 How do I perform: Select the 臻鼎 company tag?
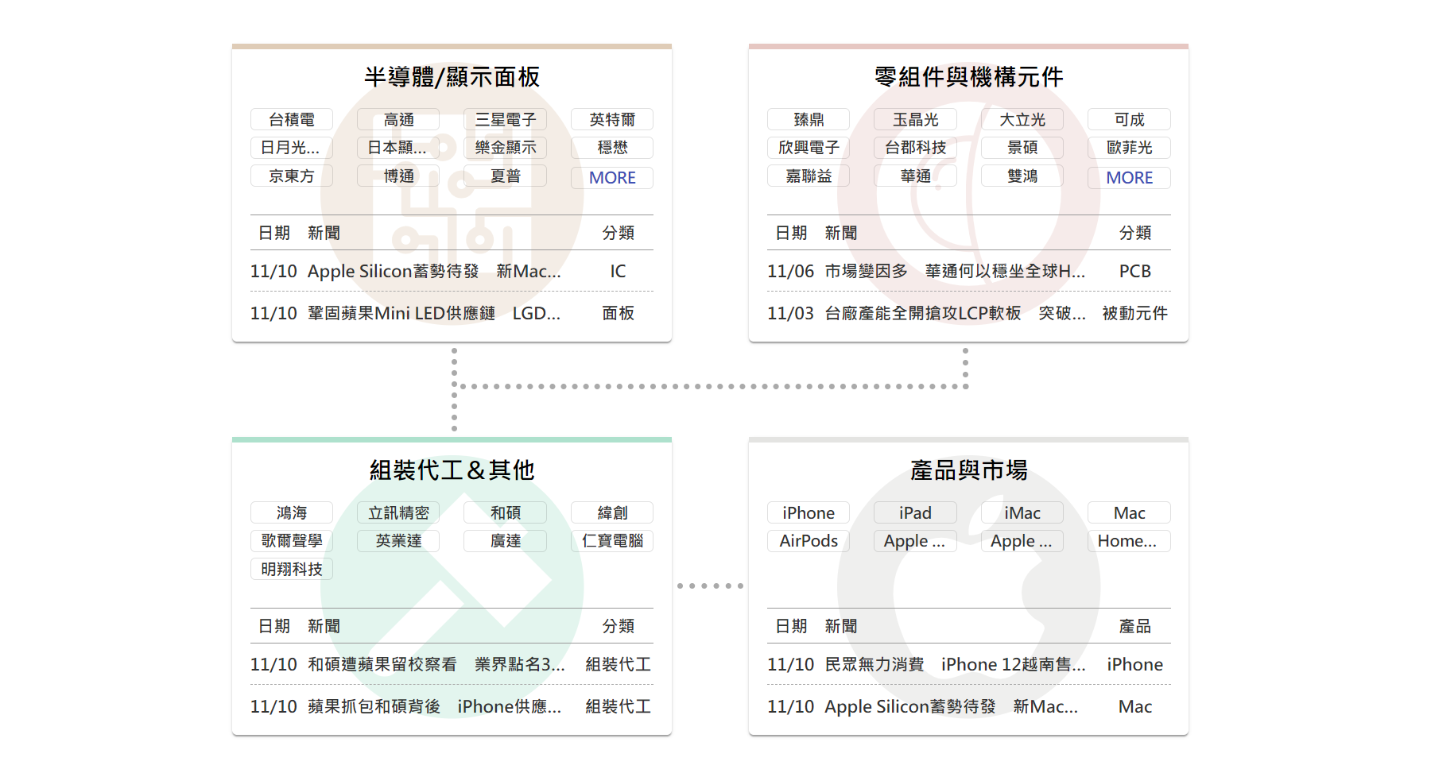(x=808, y=120)
